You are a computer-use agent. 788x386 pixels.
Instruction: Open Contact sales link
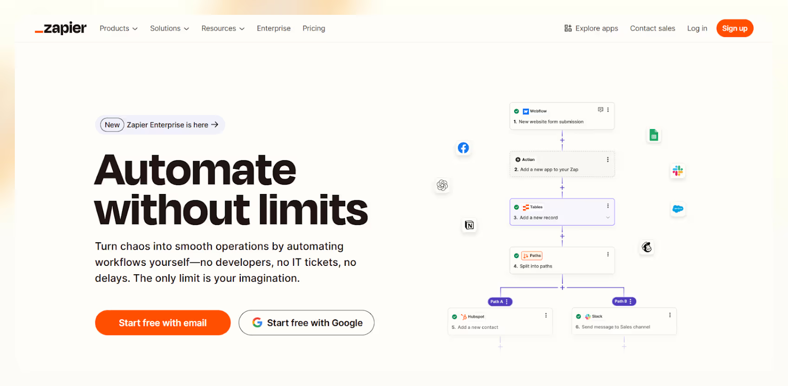pos(653,29)
